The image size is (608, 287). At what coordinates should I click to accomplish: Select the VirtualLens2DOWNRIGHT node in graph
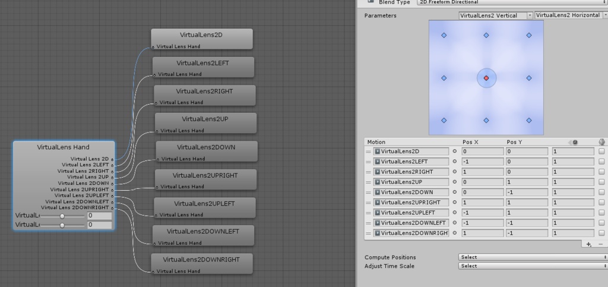(x=202, y=264)
